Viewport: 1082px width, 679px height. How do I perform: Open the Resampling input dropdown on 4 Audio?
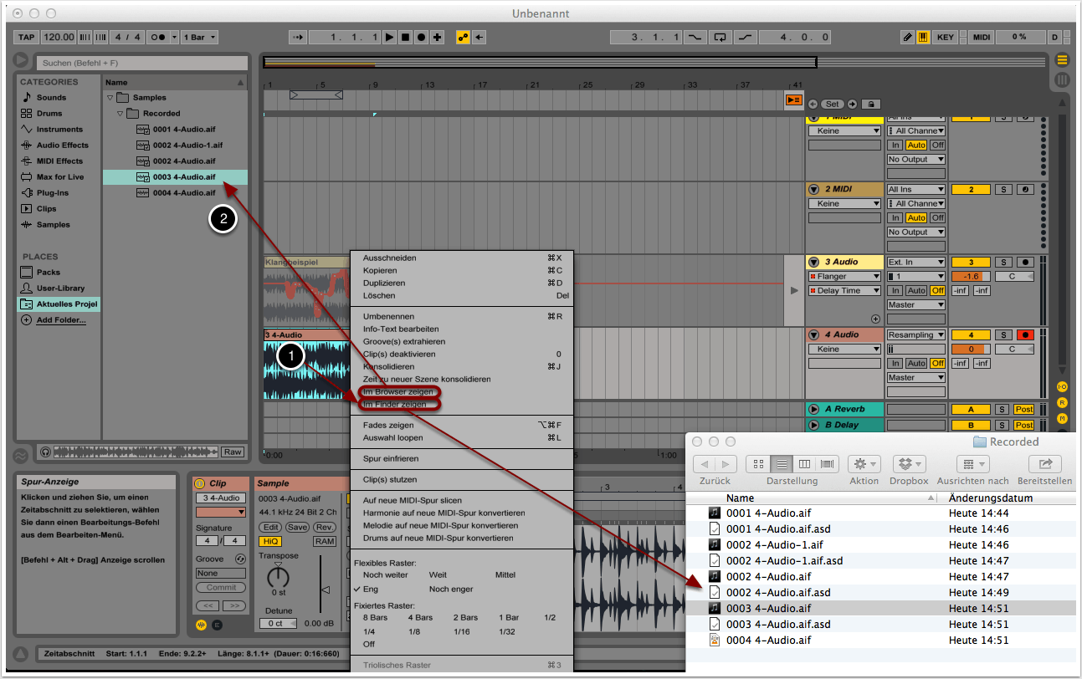tap(916, 334)
